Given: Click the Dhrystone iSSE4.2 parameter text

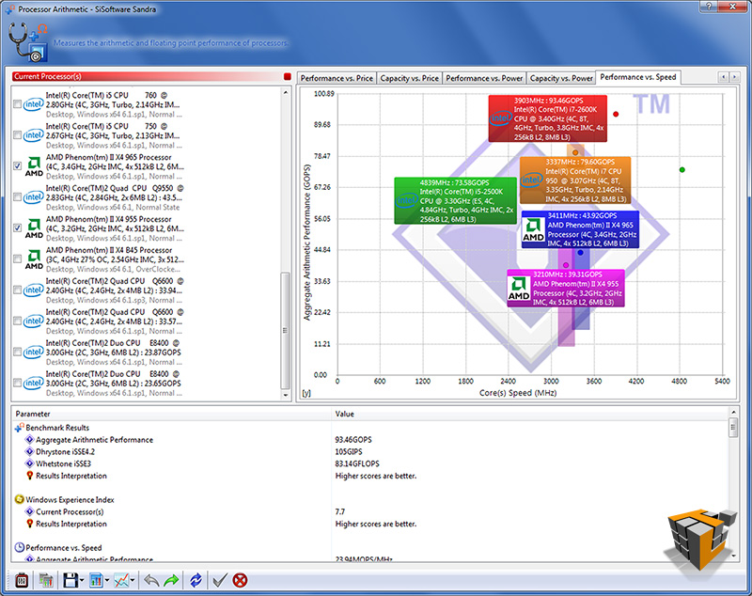Looking at the screenshot, I should click(65, 451).
